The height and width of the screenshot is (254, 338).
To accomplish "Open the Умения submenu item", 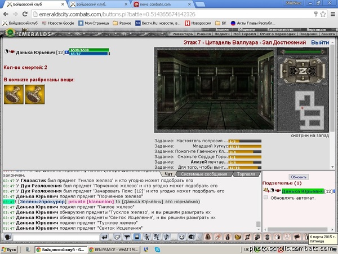I will (x=203, y=34).
